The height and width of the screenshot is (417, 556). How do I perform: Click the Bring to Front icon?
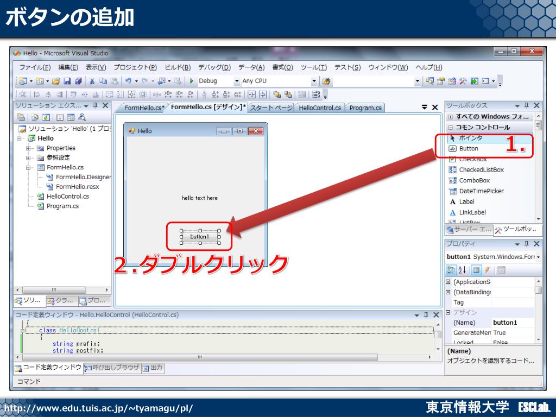click(x=277, y=94)
